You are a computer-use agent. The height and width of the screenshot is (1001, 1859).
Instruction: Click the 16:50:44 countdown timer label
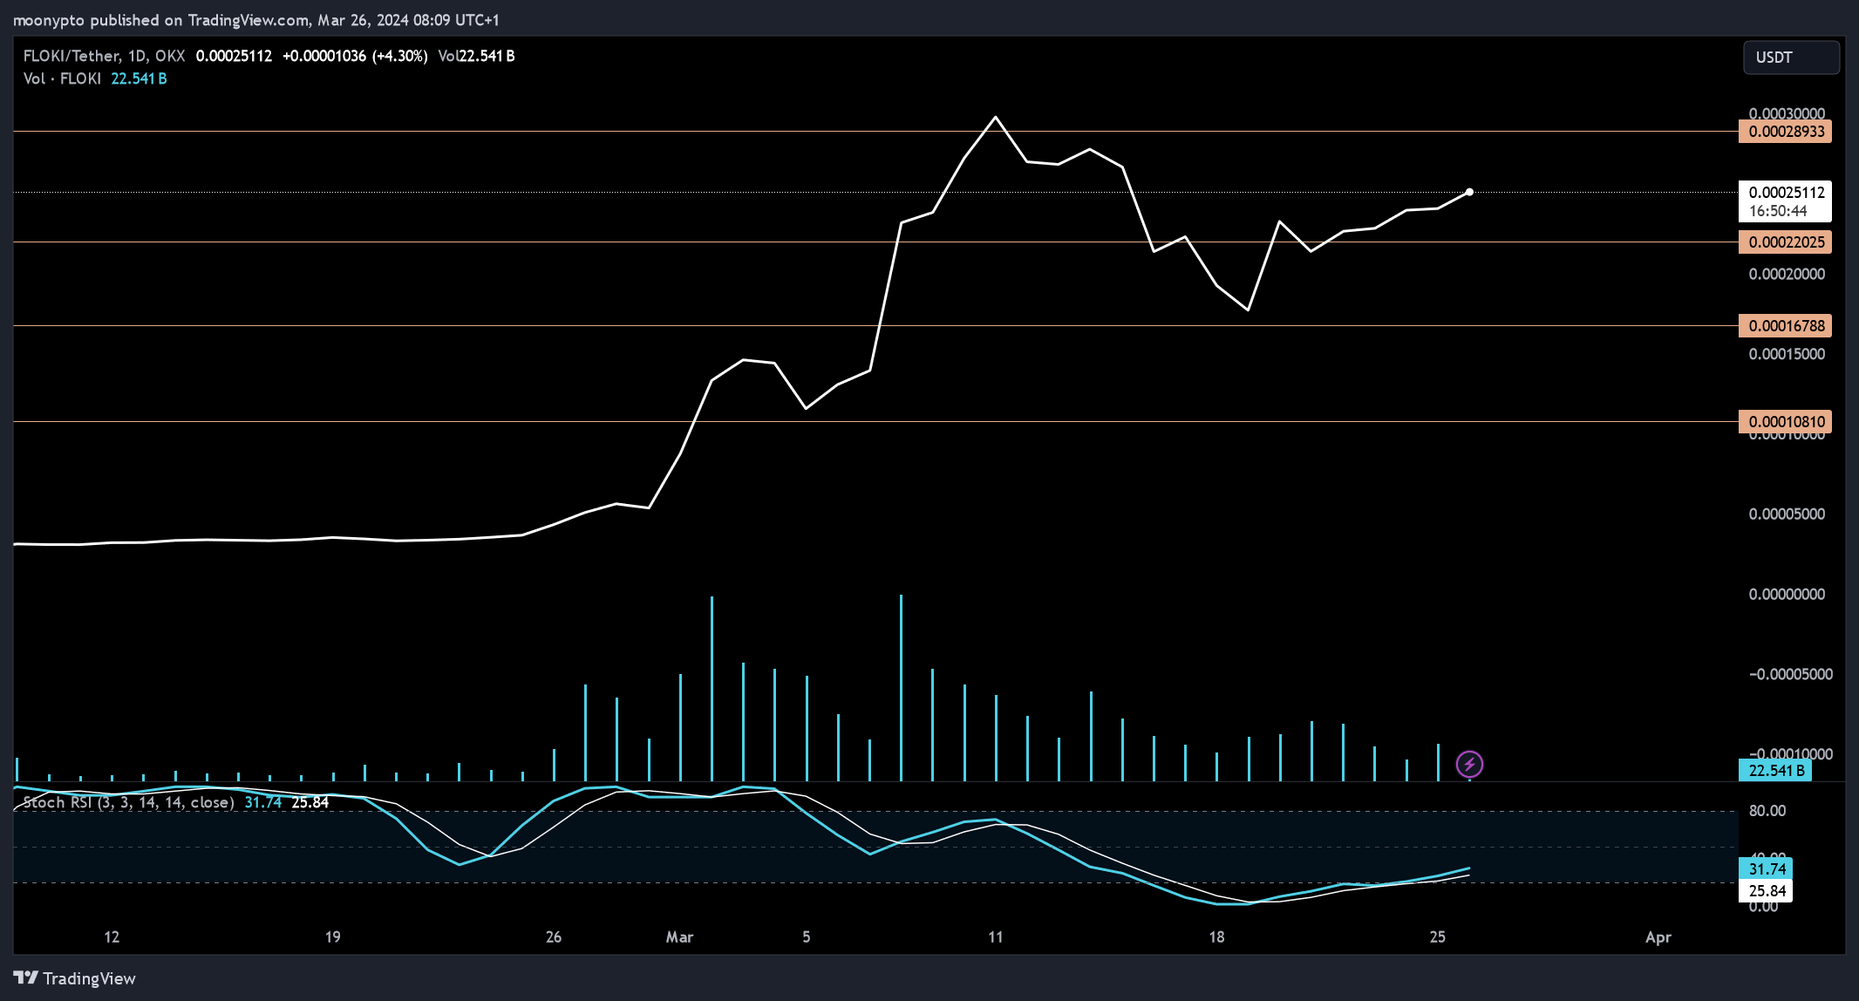click(x=1777, y=212)
